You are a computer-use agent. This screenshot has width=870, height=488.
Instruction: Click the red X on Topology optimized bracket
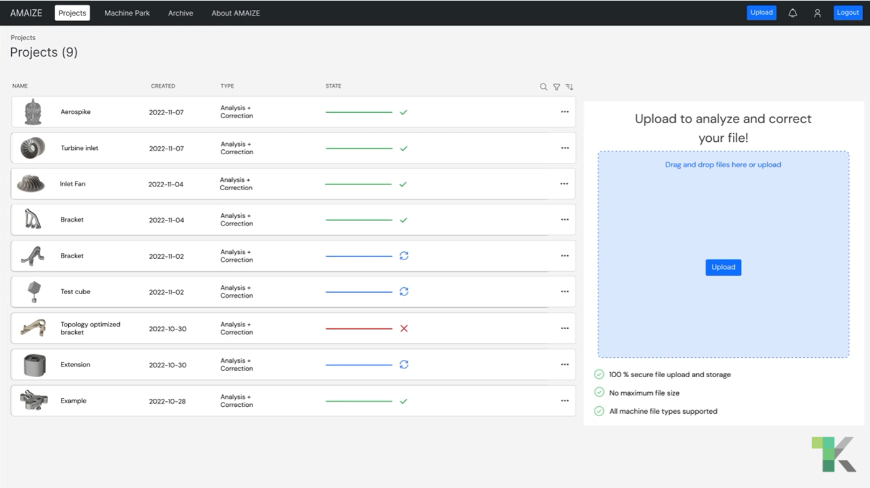pyautogui.click(x=404, y=328)
